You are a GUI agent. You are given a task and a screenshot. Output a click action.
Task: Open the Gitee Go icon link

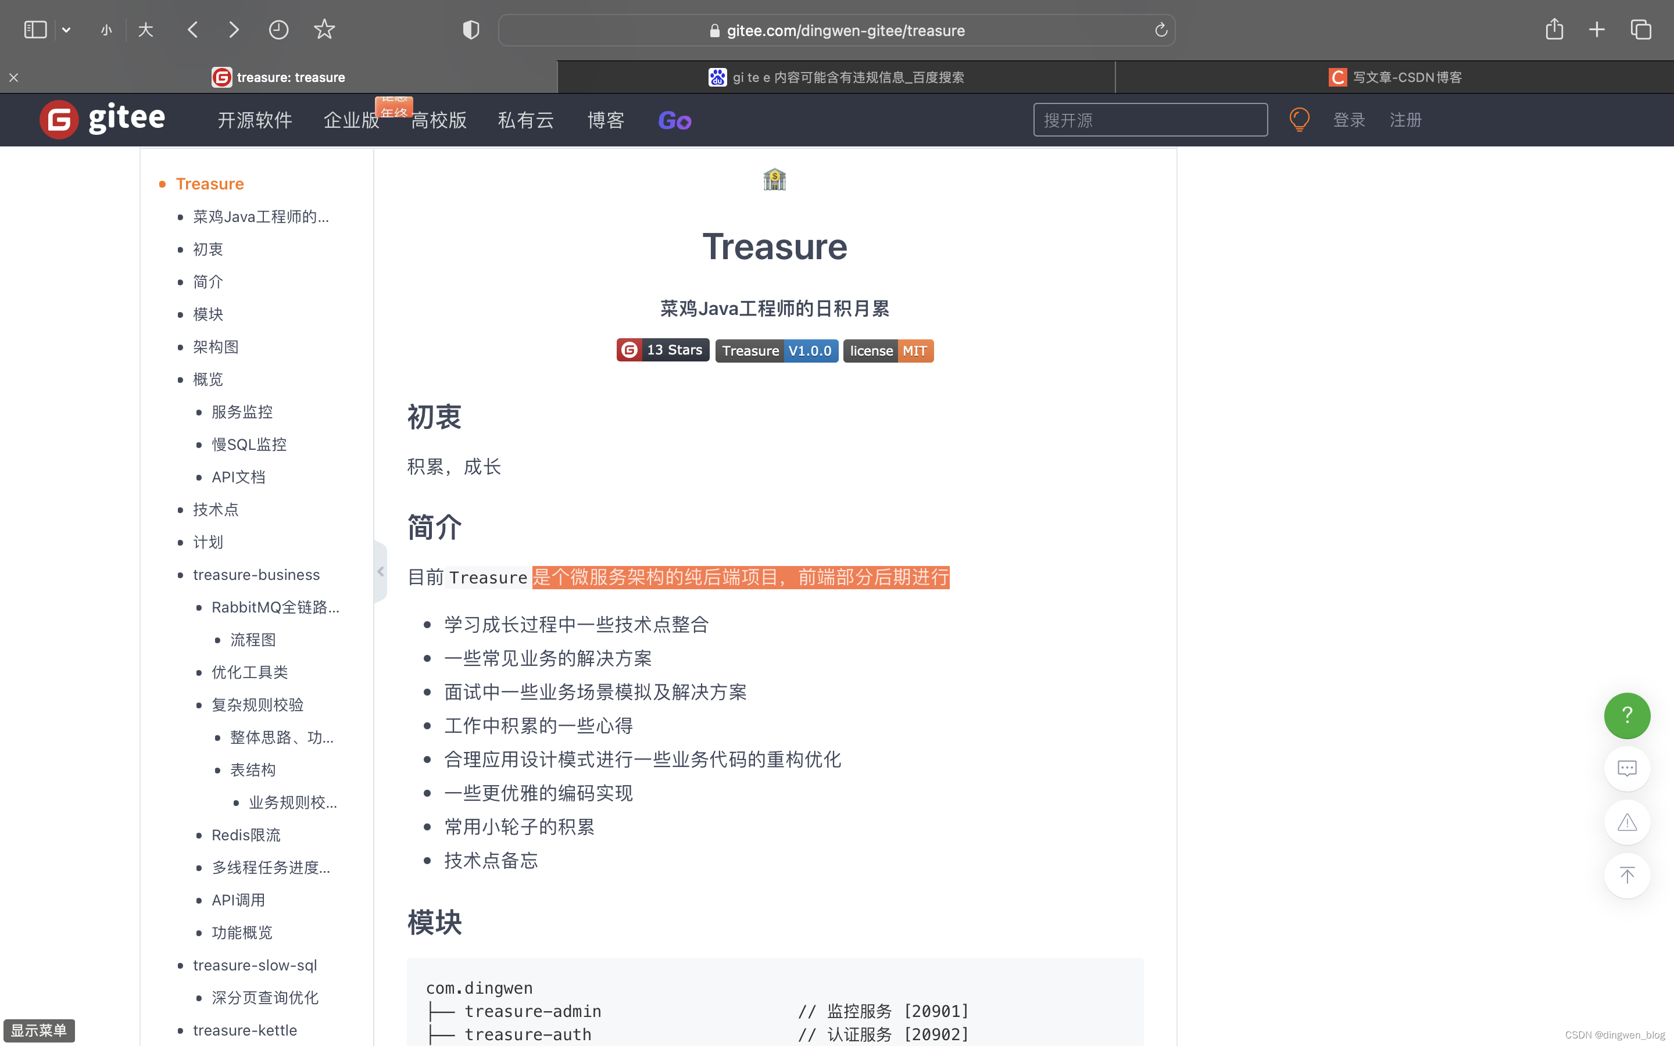tap(674, 120)
